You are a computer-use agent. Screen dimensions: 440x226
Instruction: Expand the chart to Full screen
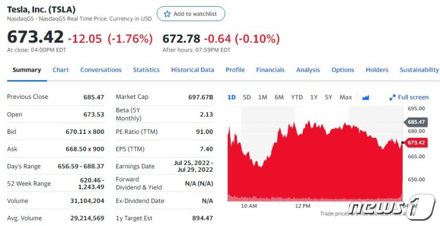point(409,97)
